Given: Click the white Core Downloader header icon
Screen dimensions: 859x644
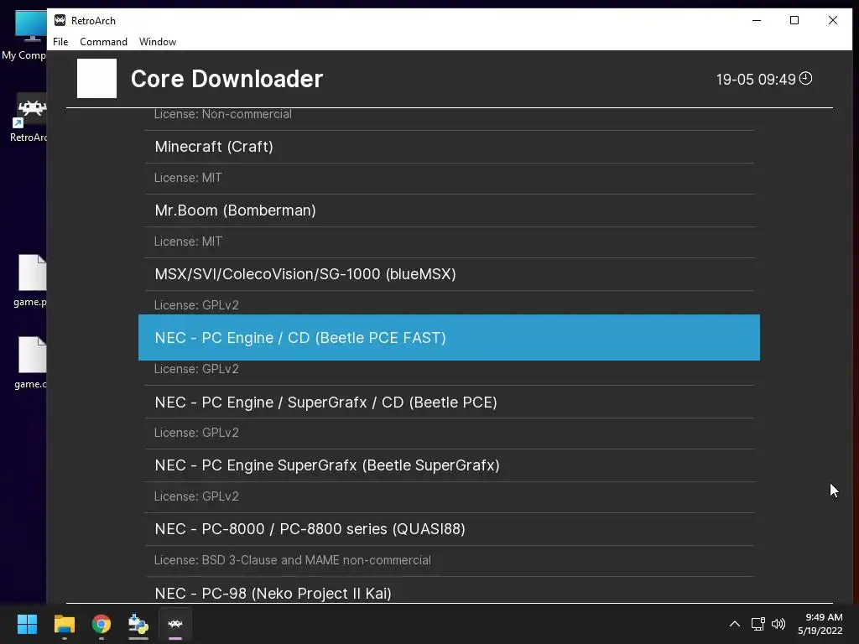Looking at the screenshot, I should (x=97, y=78).
